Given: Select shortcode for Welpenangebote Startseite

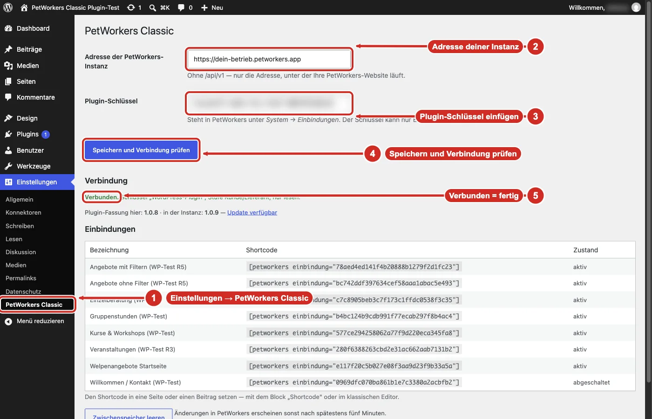Looking at the screenshot, I should pos(354,366).
